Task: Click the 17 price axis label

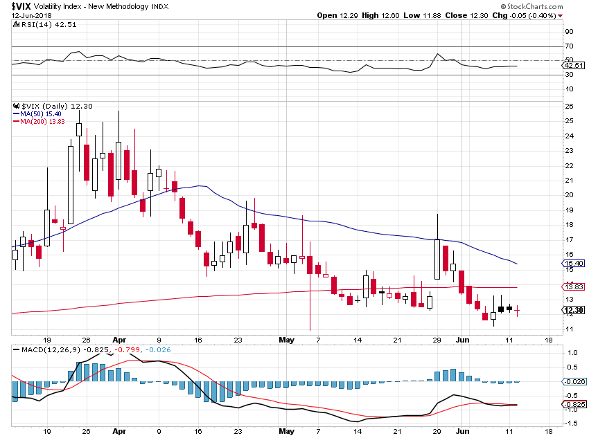Action: [x=570, y=239]
